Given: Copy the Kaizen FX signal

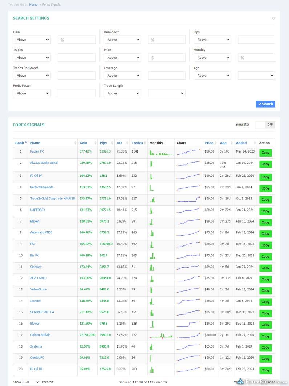Looking at the screenshot, I should [265, 153].
